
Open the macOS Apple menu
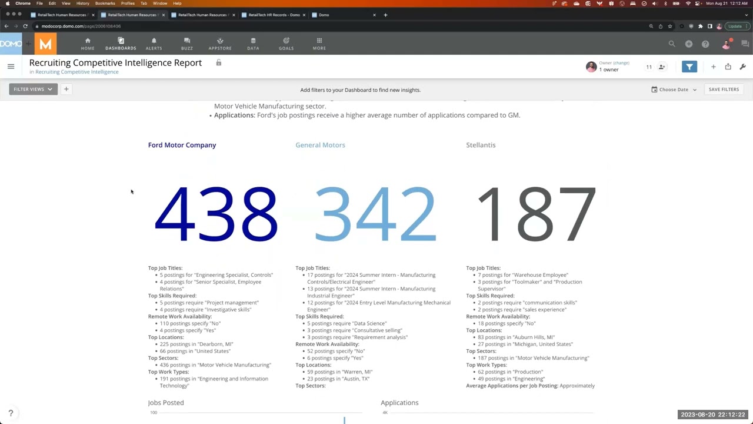[7, 4]
